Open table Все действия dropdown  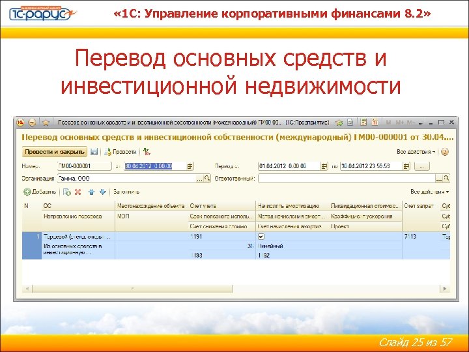[x=429, y=192]
